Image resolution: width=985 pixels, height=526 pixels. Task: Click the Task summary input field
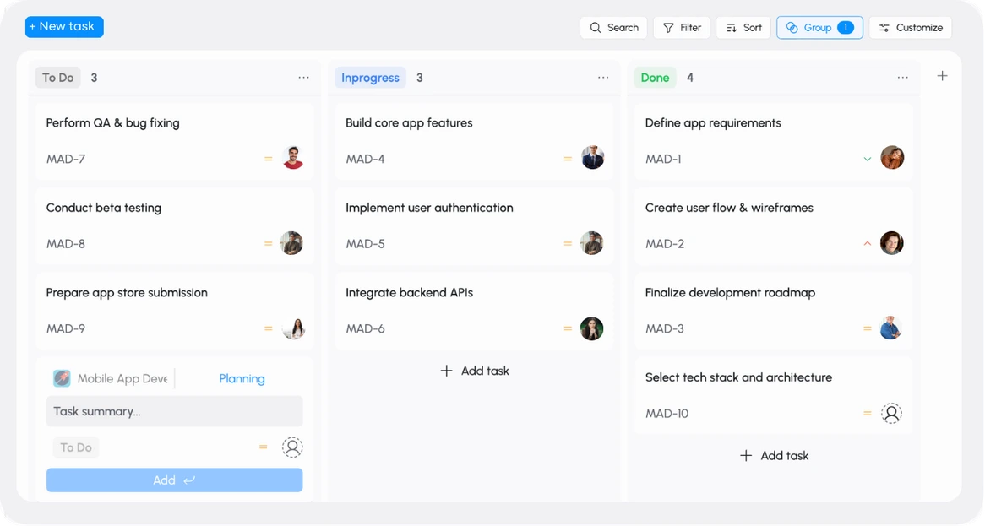pyautogui.click(x=174, y=411)
